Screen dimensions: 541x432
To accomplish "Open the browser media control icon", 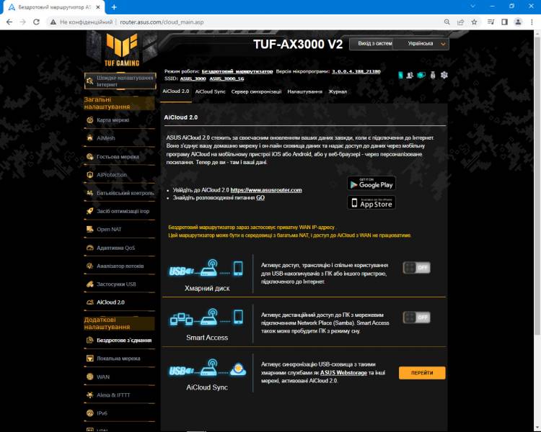I will click(x=491, y=22).
